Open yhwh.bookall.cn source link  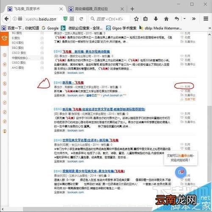click(113, 95)
